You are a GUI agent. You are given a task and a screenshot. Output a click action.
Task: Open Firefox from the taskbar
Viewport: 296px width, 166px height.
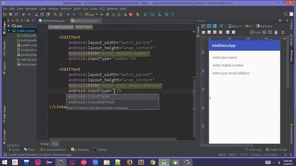tap(129, 162)
